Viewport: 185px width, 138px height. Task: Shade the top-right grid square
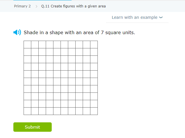(x=94, y=44)
